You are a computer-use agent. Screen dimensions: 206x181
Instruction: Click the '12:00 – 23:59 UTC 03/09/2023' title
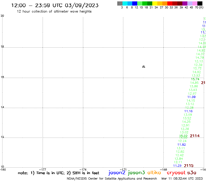(x=55, y=5)
